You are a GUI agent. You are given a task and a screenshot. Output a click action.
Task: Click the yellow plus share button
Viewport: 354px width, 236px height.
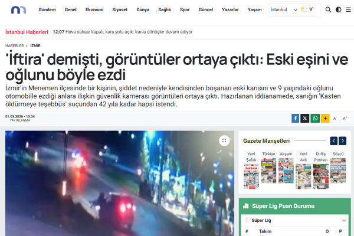tap(325, 118)
